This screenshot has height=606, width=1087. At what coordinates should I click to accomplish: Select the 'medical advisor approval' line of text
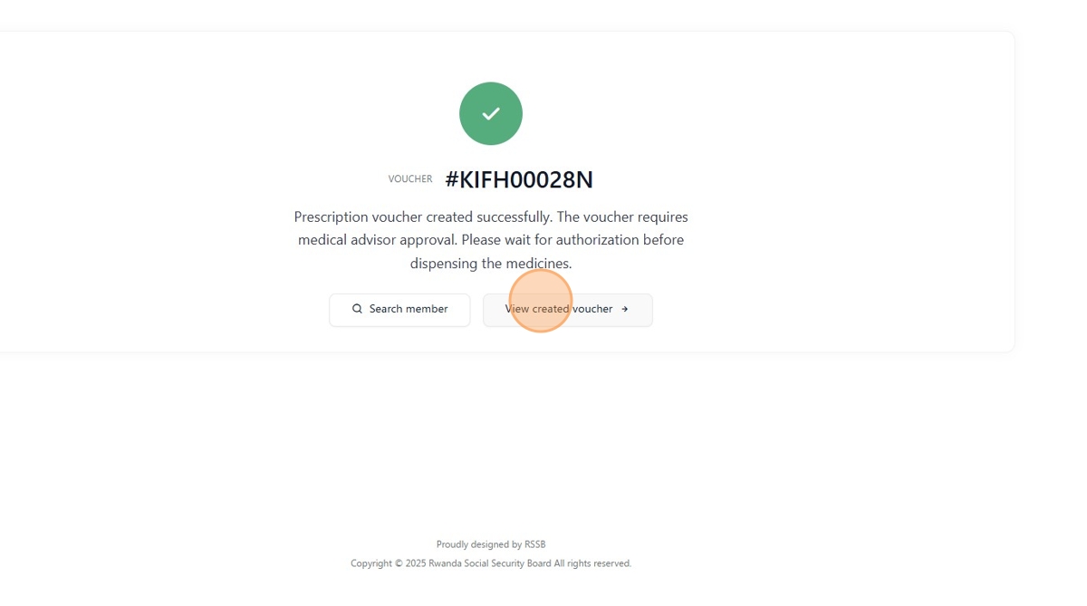[378, 240]
